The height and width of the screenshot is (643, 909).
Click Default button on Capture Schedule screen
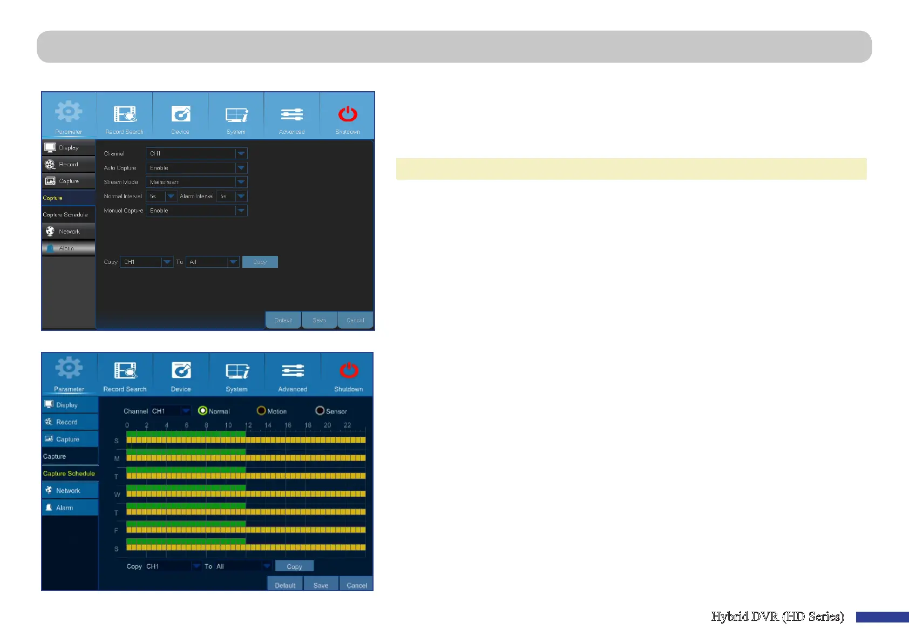(285, 585)
